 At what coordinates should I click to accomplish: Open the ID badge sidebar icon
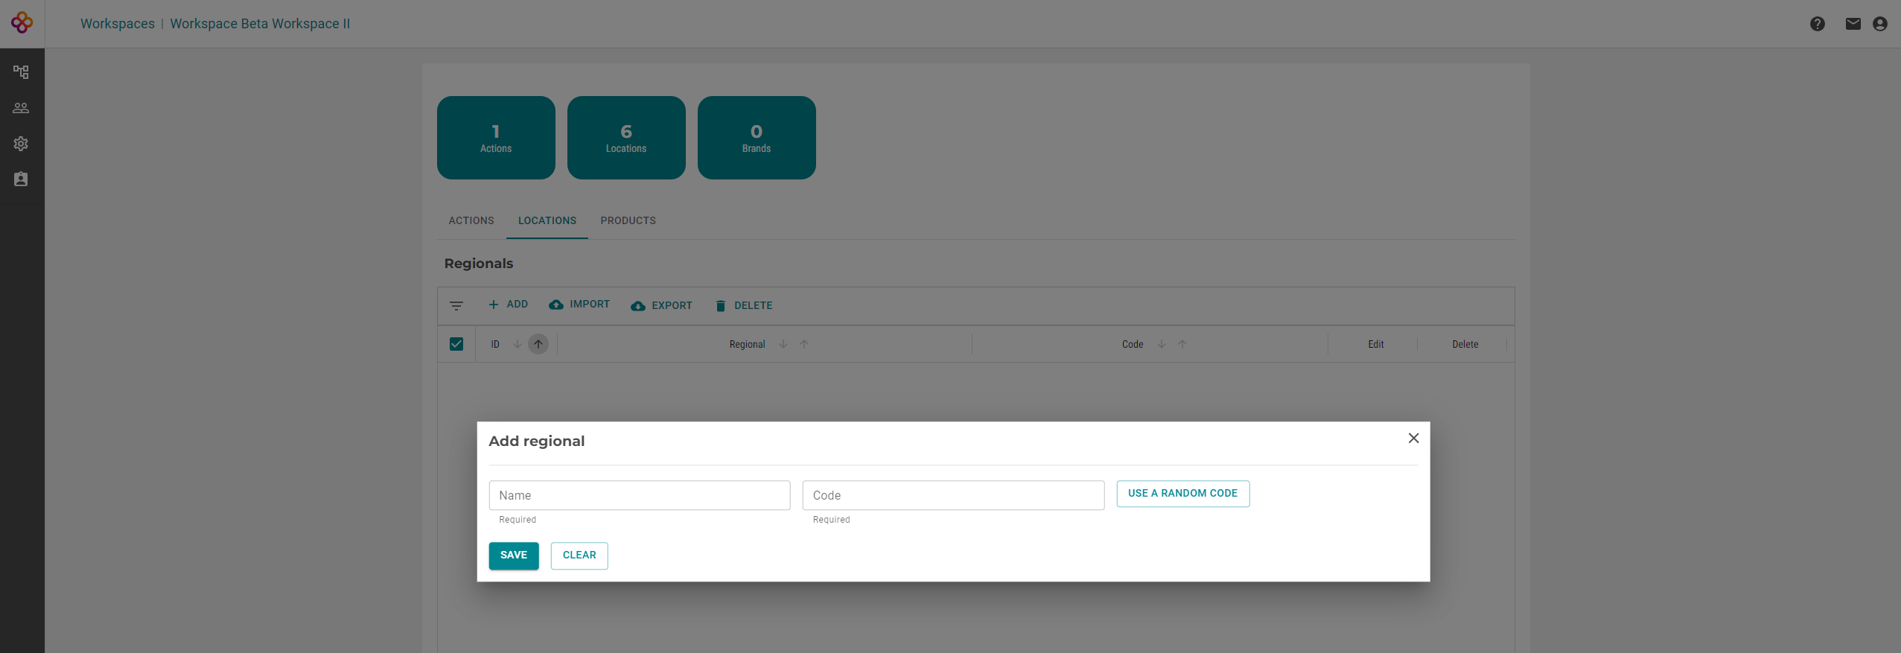(x=21, y=179)
